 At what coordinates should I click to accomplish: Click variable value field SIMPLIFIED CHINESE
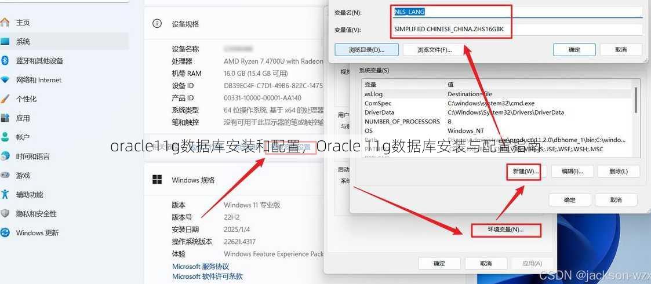tap(518, 30)
